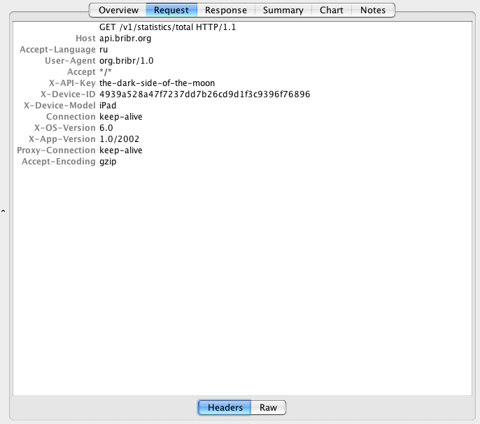Open the Notes tab
This screenshot has height=424, width=480.
click(373, 10)
